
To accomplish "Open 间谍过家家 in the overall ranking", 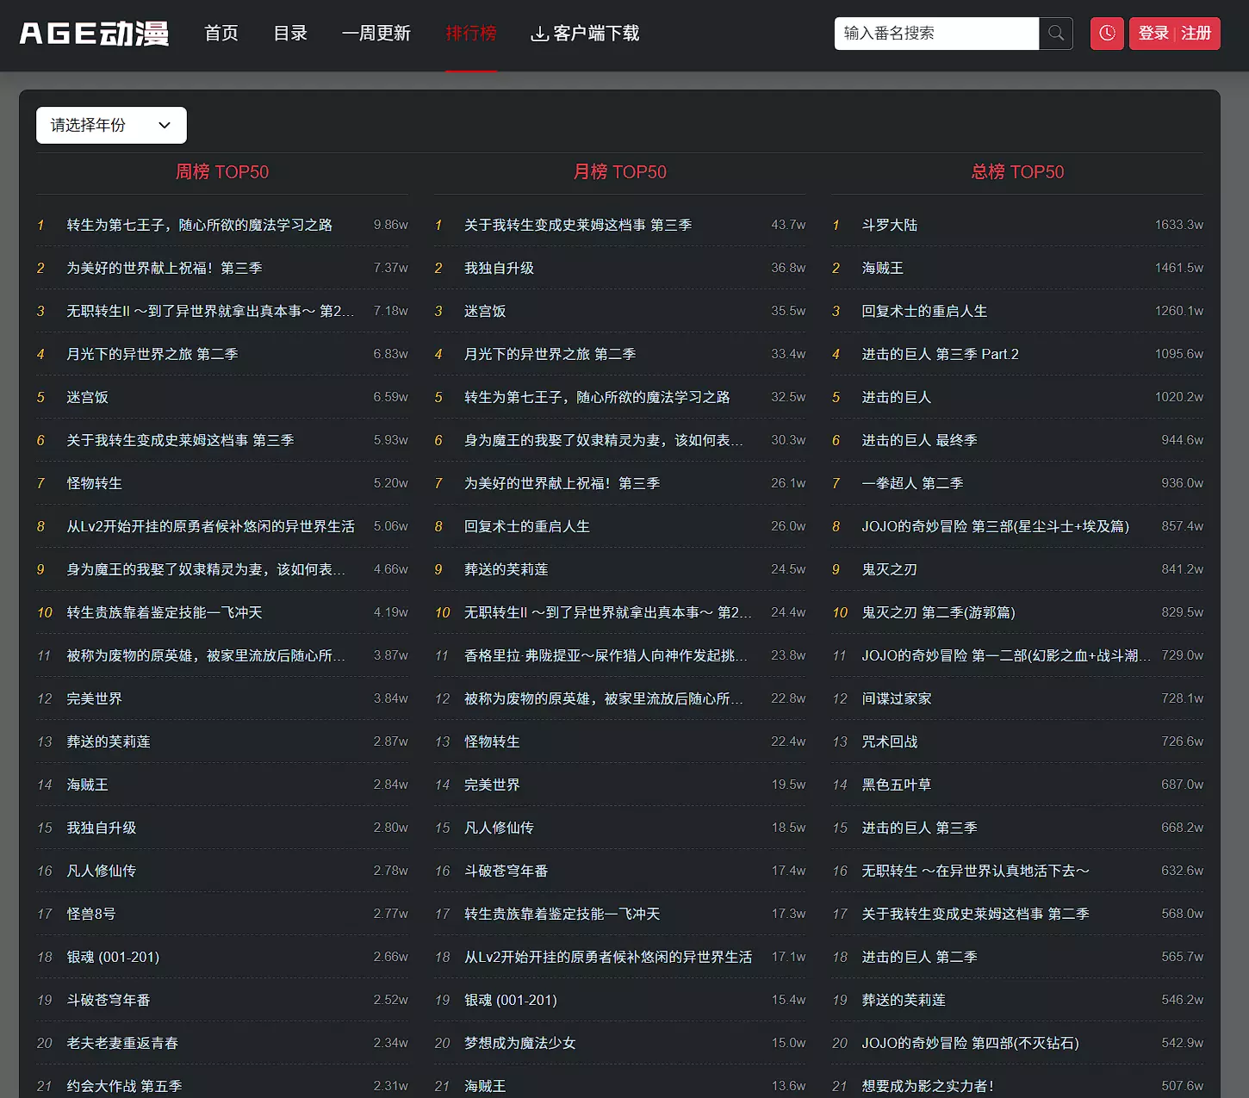I will tap(897, 698).
